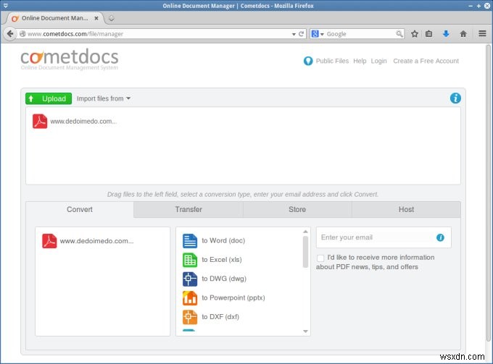
Task: Choose the to Word (doc) conversion option
Action: click(223, 241)
